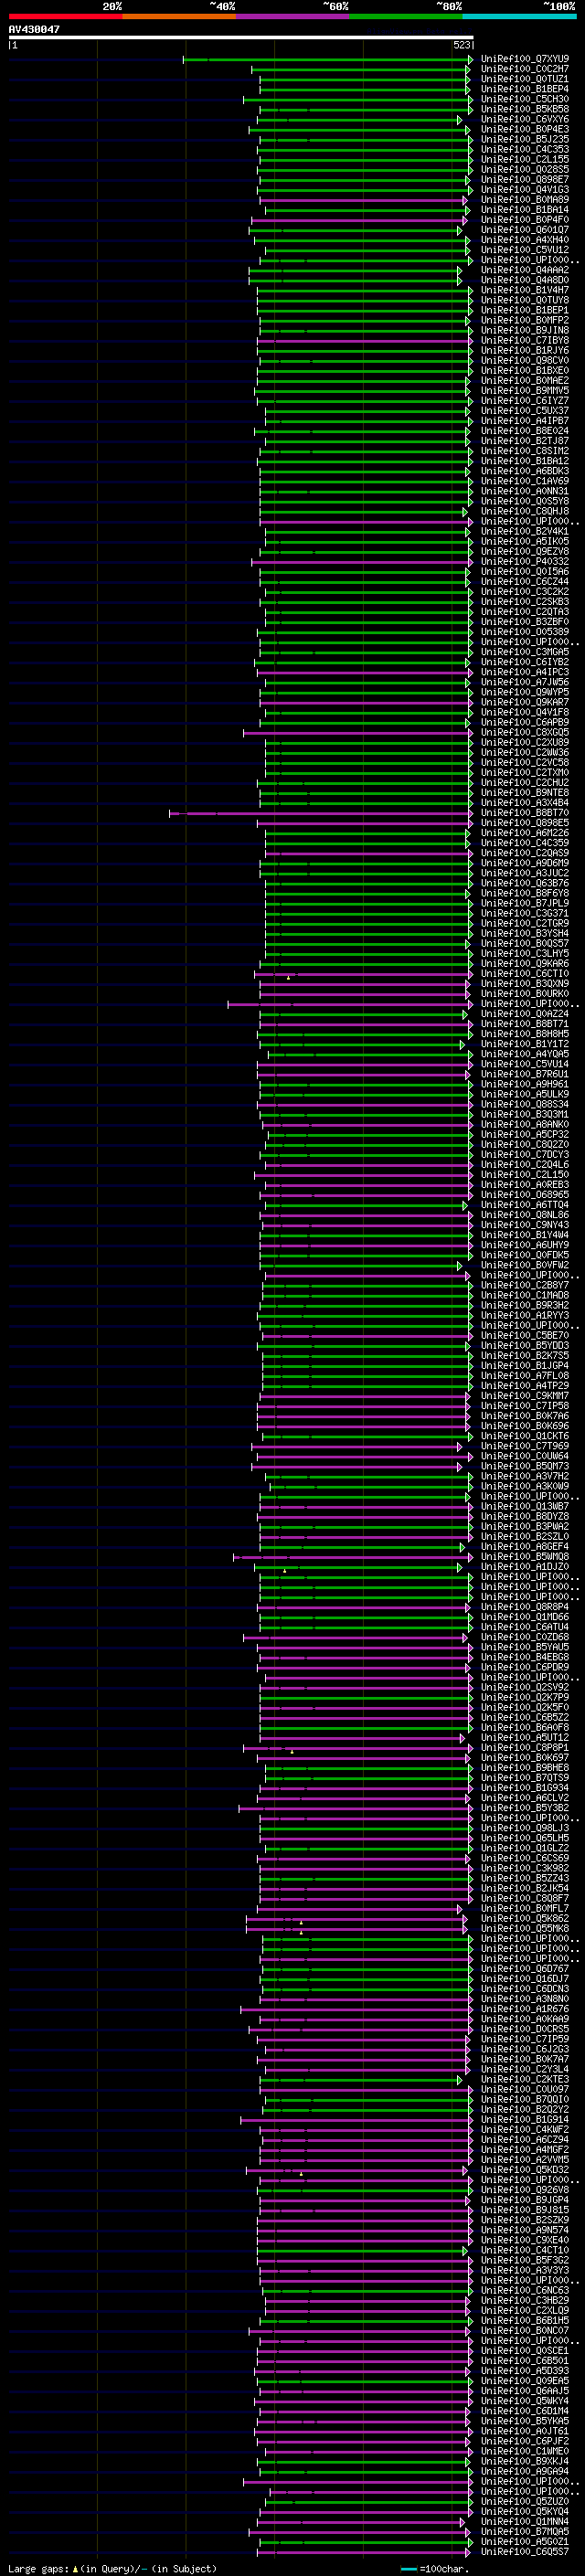
Task: Select the UniRef100_Q028S5 label
Action: [x=524, y=169]
